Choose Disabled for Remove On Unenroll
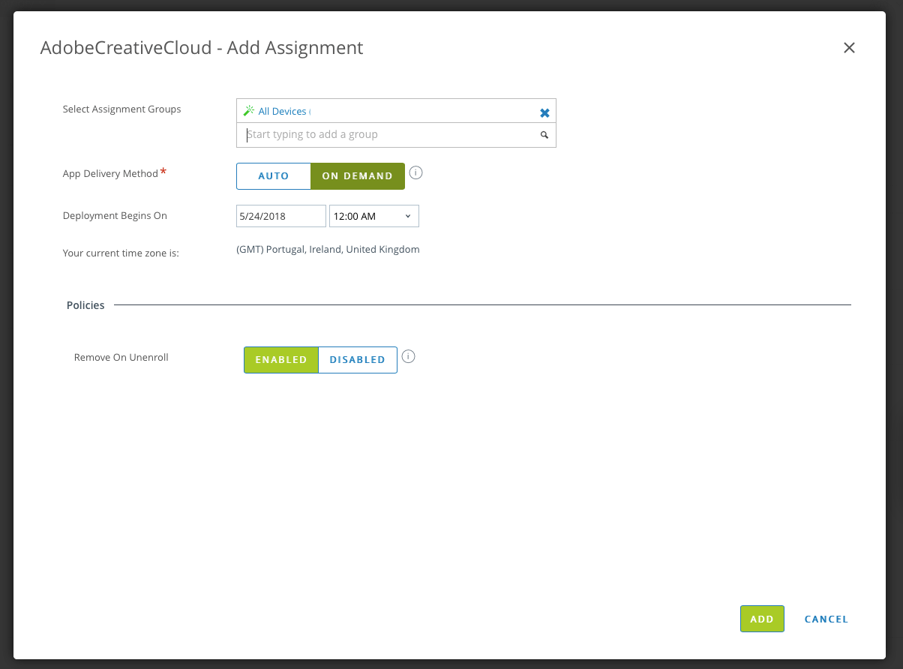The image size is (903, 669). click(x=358, y=360)
